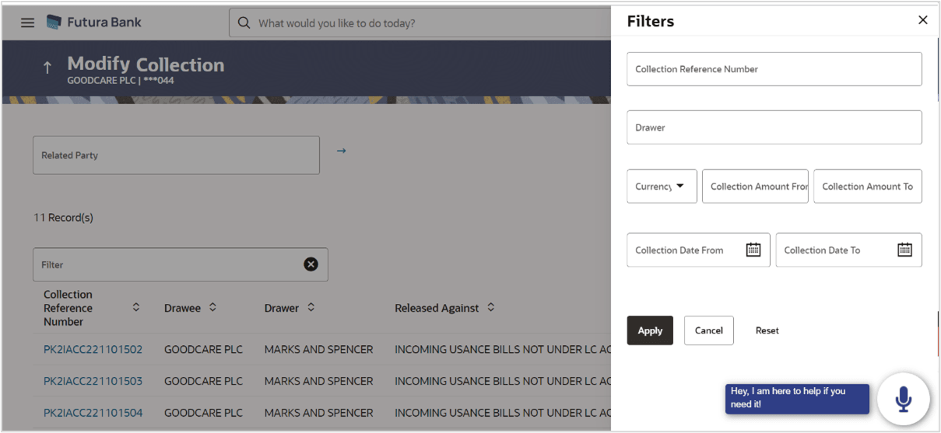Click the 'Hey, I am here to help' chat bubble
The height and width of the screenshot is (433, 941).
(x=797, y=398)
